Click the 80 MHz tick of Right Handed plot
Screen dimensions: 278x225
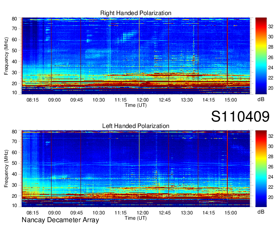[14, 19]
